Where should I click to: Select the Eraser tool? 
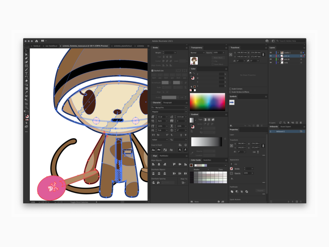pos(26,81)
